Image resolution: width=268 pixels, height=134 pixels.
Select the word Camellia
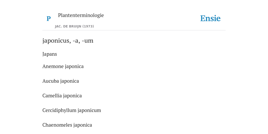(52, 96)
